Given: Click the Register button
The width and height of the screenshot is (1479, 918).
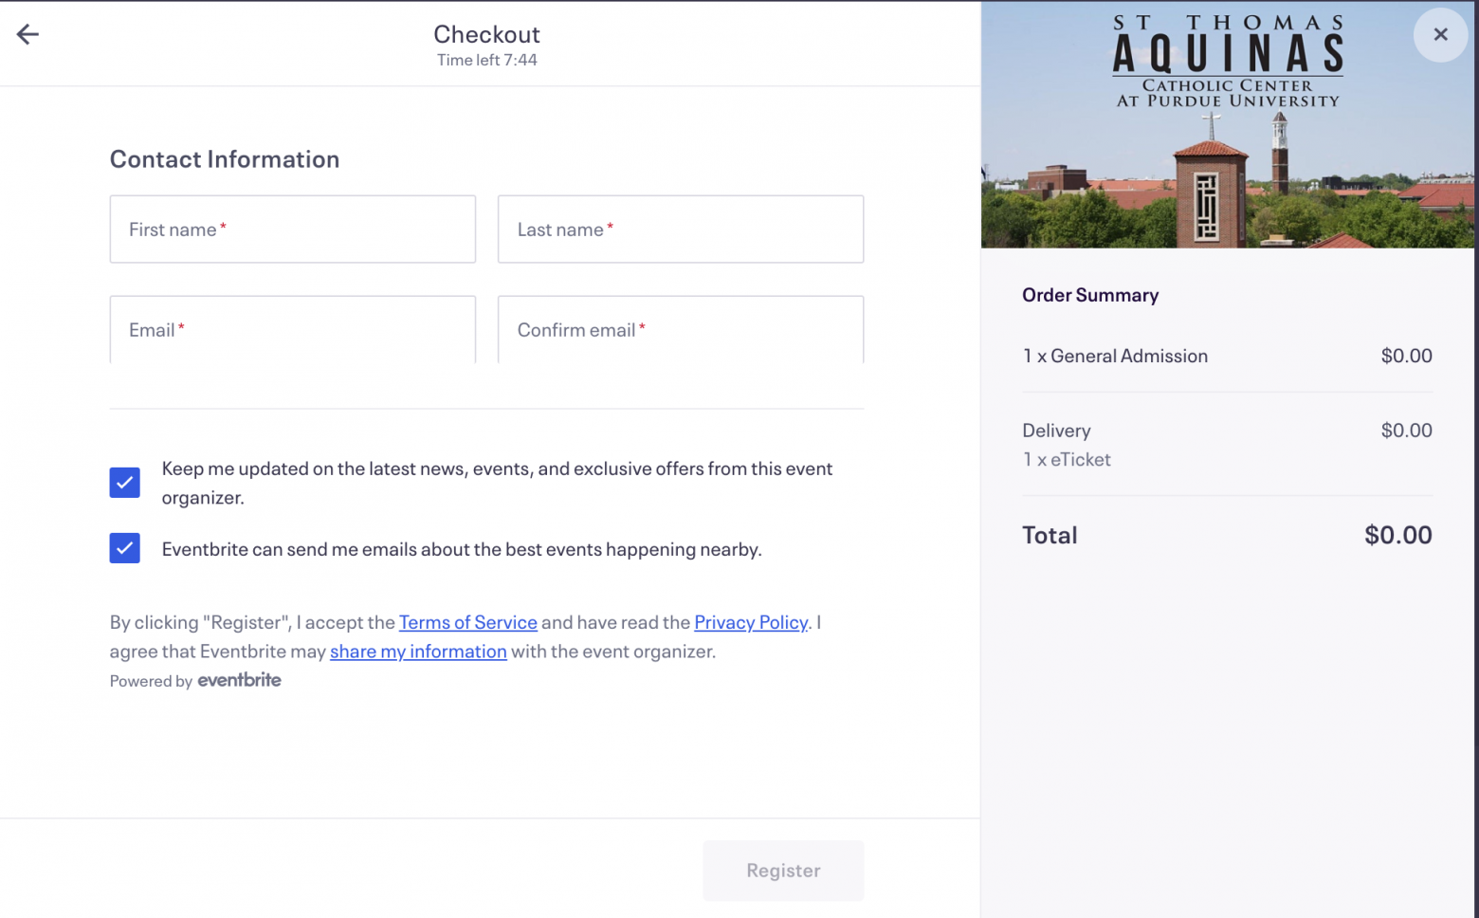Looking at the screenshot, I should (783, 871).
